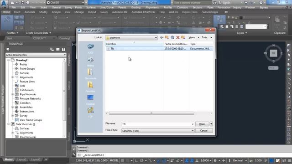The width and height of the screenshot is (292, 164).
Task: Switch to the Analyze ribbon tab
Action: click(56, 12)
